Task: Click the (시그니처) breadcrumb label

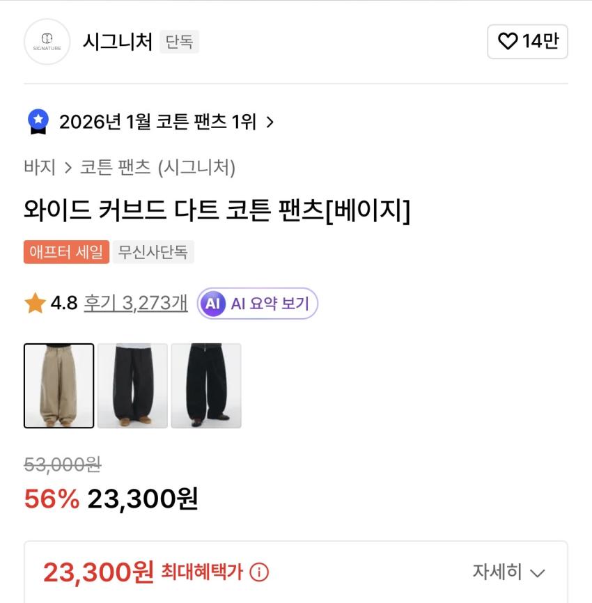Action: [197, 167]
